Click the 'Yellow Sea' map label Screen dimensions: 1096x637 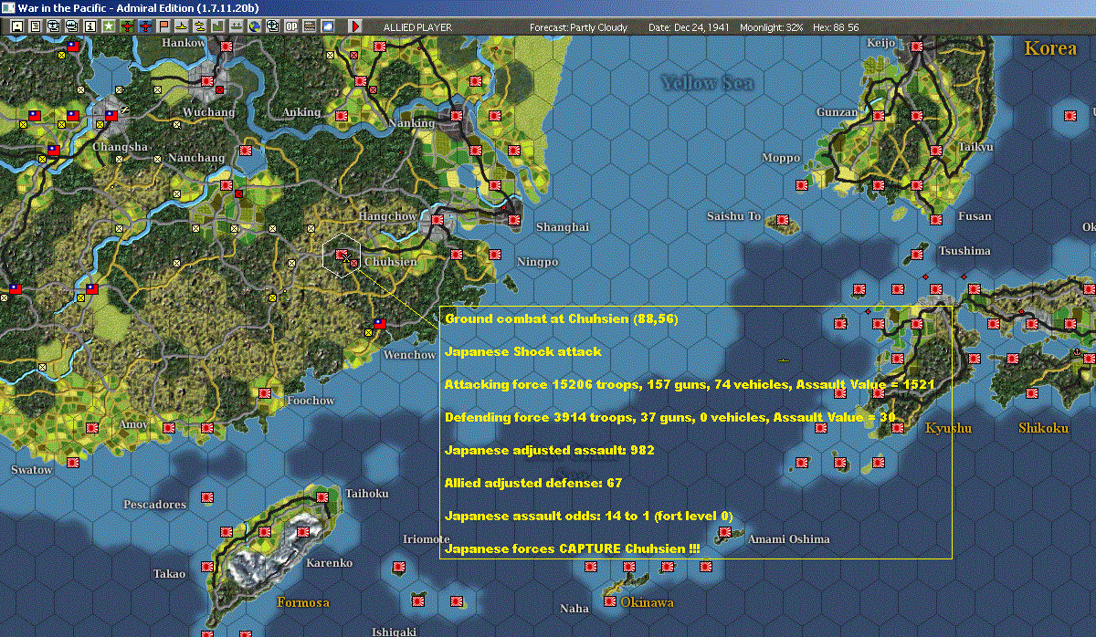(x=708, y=83)
